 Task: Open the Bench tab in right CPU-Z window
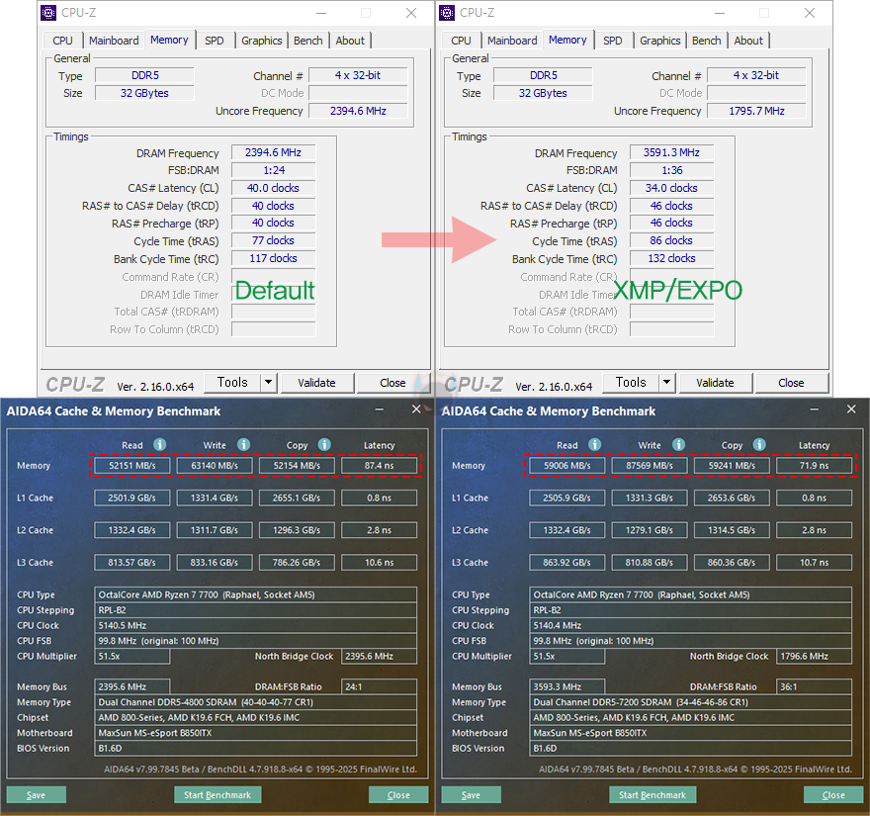pyautogui.click(x=706, y=41)
